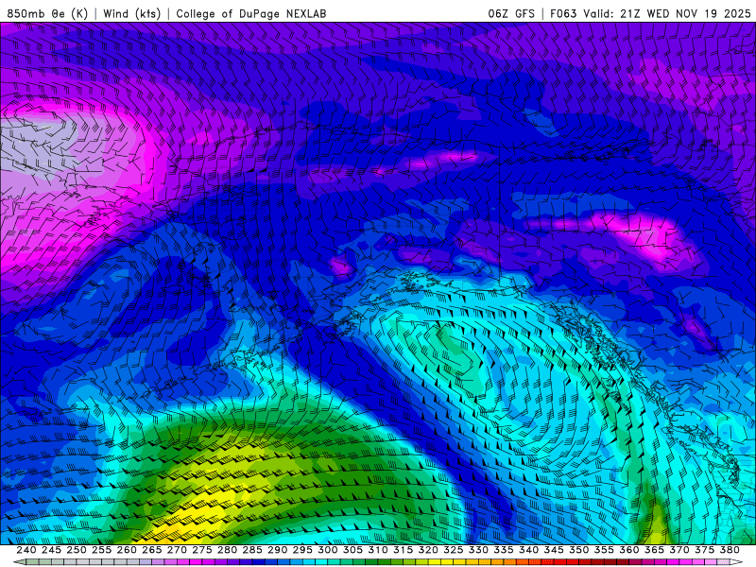
Task: Select the "06Z GFS" model run label
Action: click(x=511, y=13)
